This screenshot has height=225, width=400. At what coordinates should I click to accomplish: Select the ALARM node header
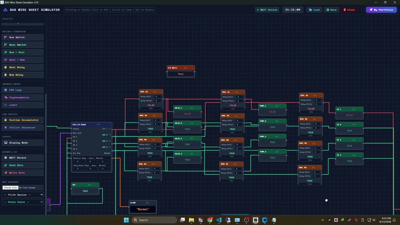pyautogui.click(x=143, y=203)
